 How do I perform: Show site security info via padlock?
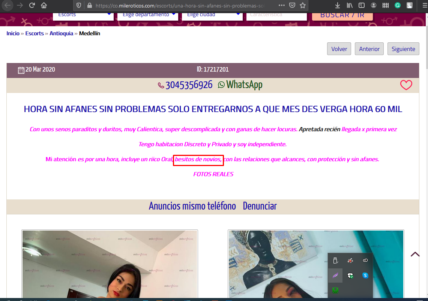point(90,6)
